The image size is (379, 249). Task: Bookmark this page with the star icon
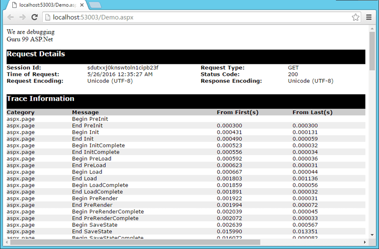pyautogui.click(x=355, y=17)
